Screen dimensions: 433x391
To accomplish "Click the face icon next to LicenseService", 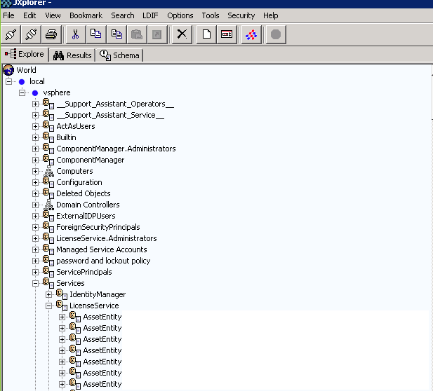I will (x=62, y=306).
